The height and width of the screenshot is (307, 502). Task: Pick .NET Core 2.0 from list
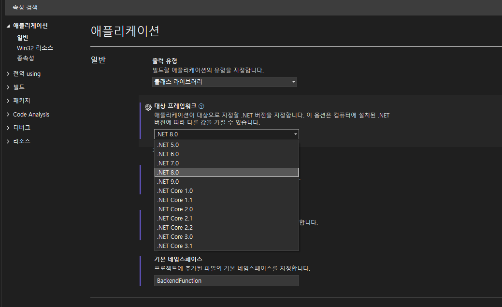226,209
